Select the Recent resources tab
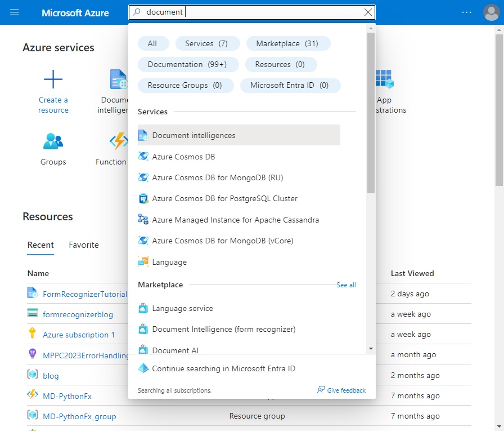This screenshot has height=431, width=504. click(x=40, y=245)
